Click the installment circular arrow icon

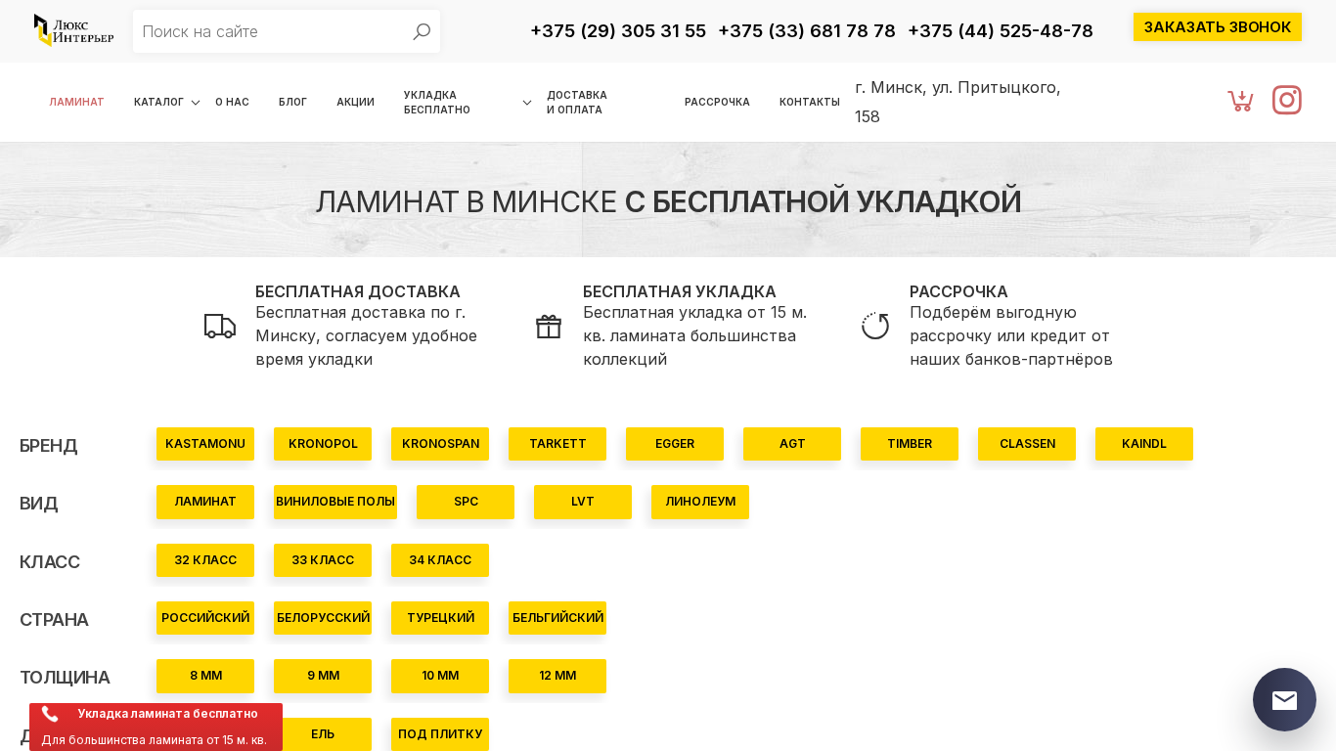(x=875, y=326)
